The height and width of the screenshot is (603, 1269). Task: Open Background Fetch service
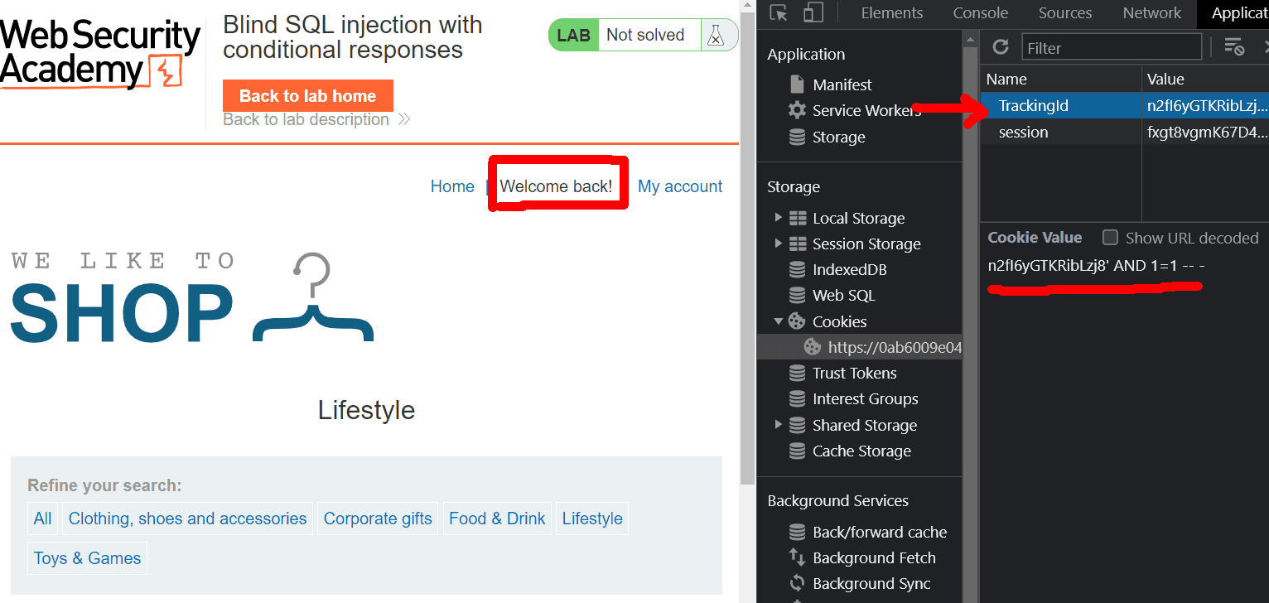click(874, 557)
